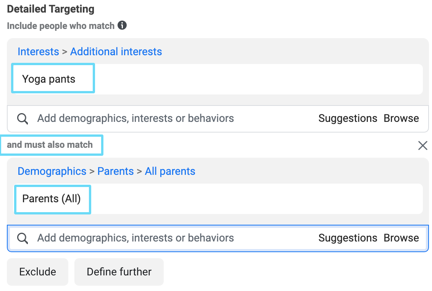This screenshot has width=432, height=291.
Task: Click the Exclude button
Action: coord(37,272)
